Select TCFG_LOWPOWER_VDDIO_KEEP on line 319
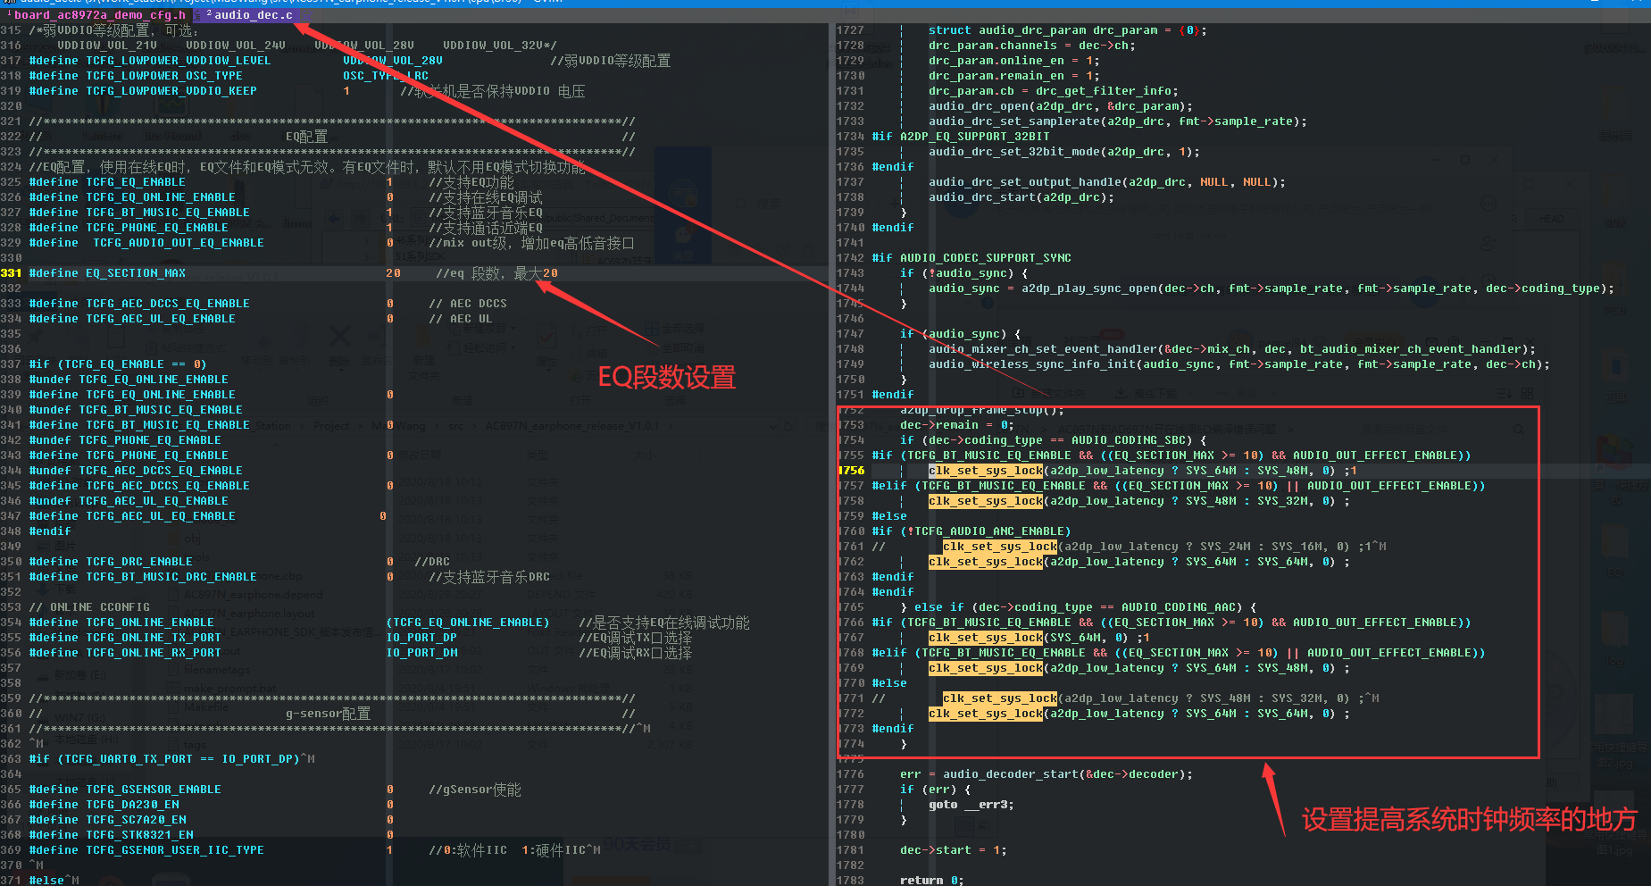 [171, 91]
